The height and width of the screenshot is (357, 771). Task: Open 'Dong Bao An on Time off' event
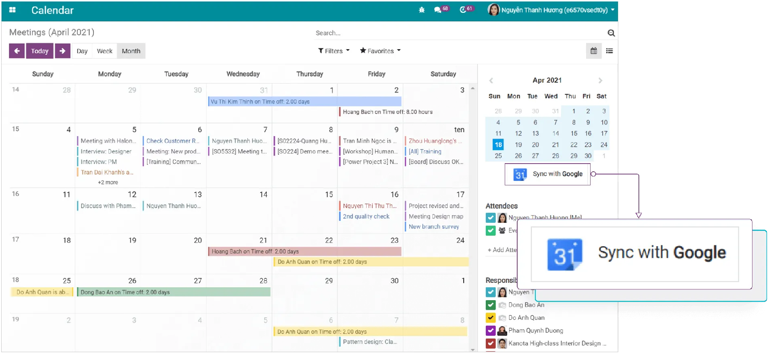[174, 293]
